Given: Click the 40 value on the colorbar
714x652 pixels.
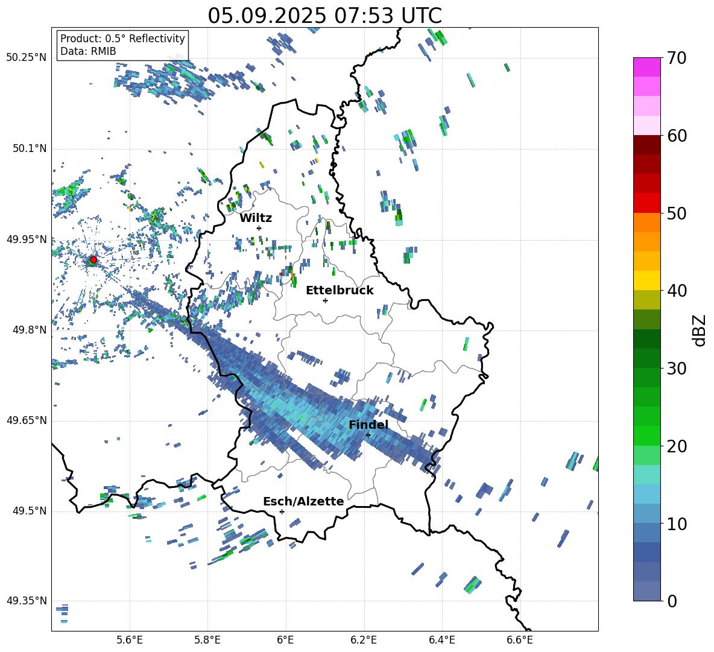Looking at the screenshot, I should [677, 291].
